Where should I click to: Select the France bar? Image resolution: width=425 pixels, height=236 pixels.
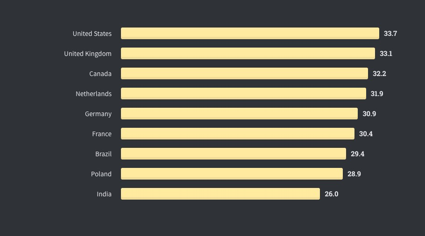(237, 134)
